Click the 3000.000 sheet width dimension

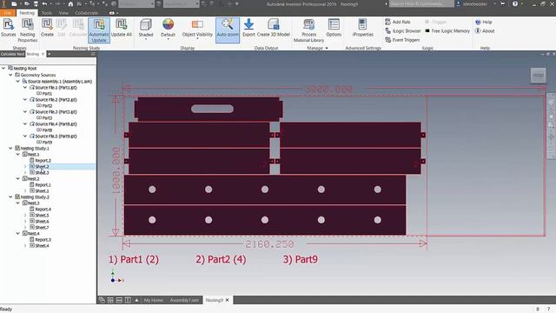pos(328,89)
